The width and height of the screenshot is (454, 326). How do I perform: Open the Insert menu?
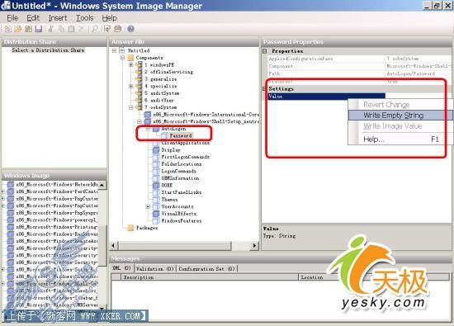[x=58, y=18]
